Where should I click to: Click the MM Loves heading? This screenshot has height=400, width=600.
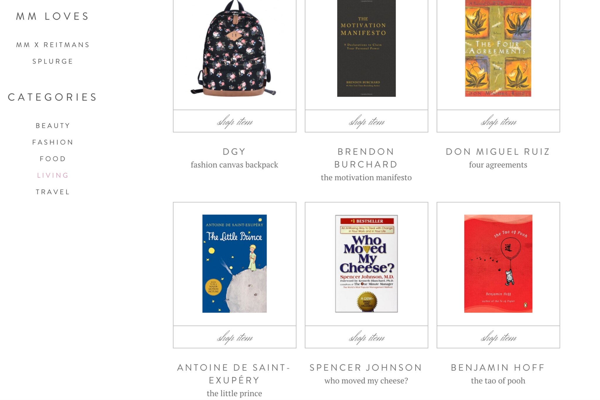pyautogui.click(x=53, y=16)
